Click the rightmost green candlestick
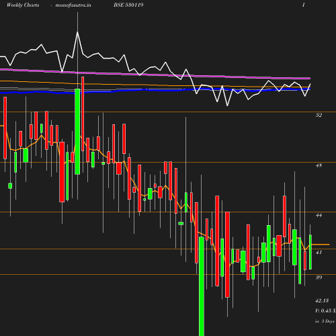This screenshot has width=336, height=336. click(310, 252)
